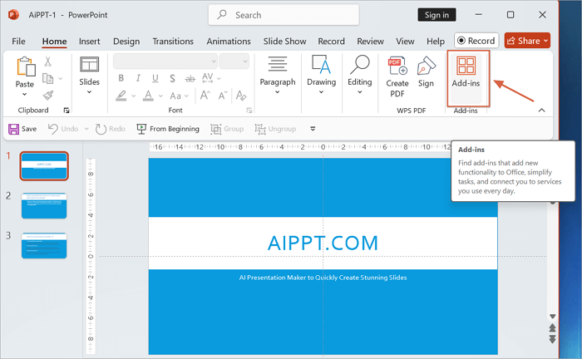This screenshot has height=359, width=582.
Task: Open the font color dropdown arrow
Action: (x=160, y=96)
